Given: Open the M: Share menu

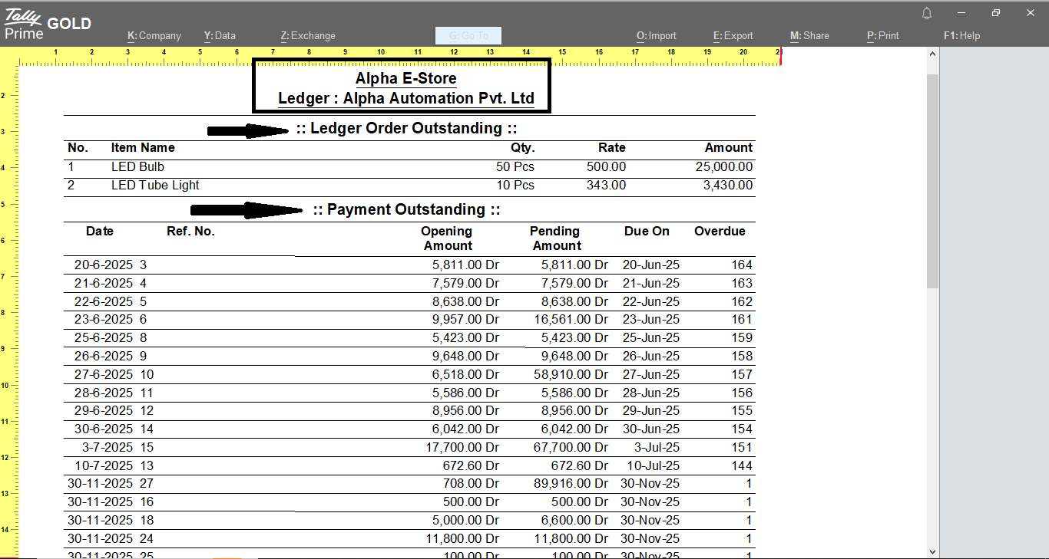Looking at the screenshot, I should [x=809, y=35].
